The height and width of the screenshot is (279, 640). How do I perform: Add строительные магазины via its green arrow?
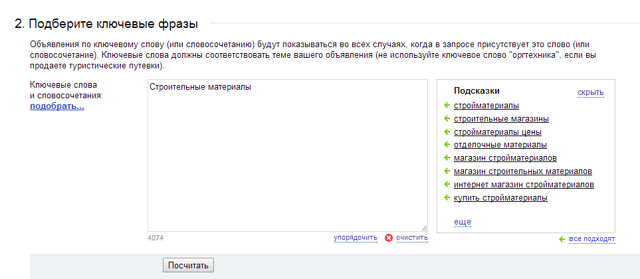pos(447,119)
